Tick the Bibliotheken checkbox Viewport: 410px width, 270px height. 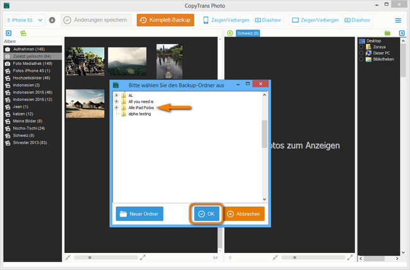coord(361,59)
